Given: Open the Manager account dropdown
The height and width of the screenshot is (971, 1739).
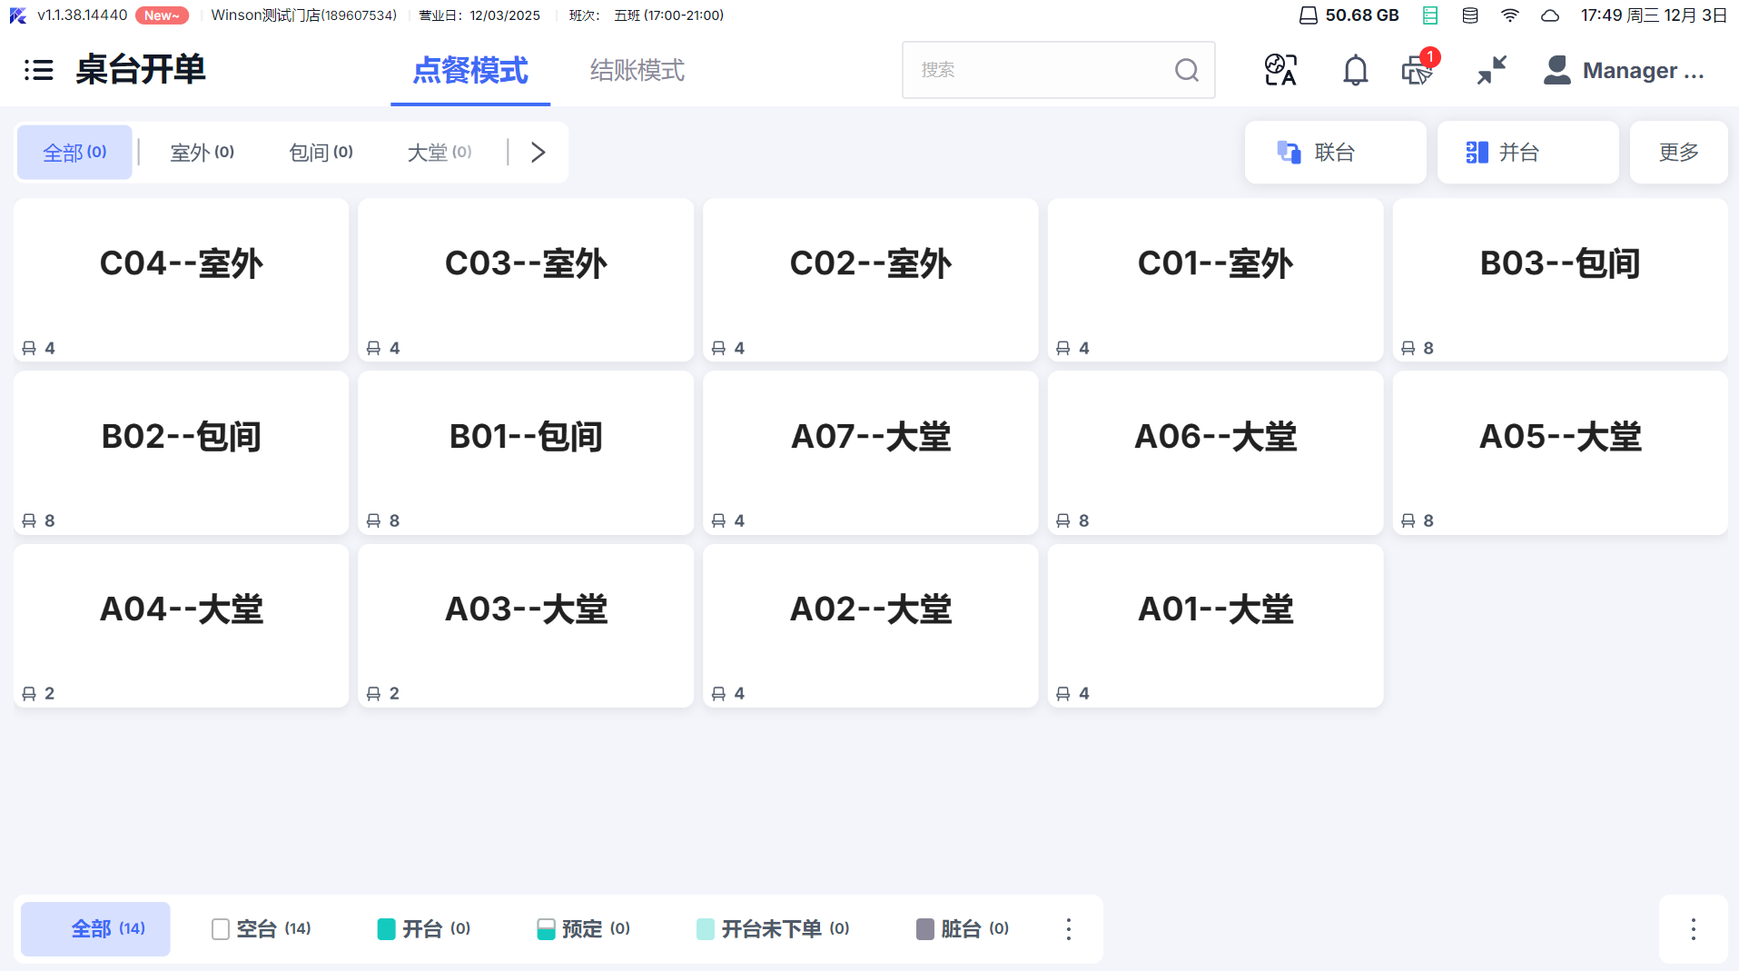Looking at the screenshot, I should pos(1624,70).
